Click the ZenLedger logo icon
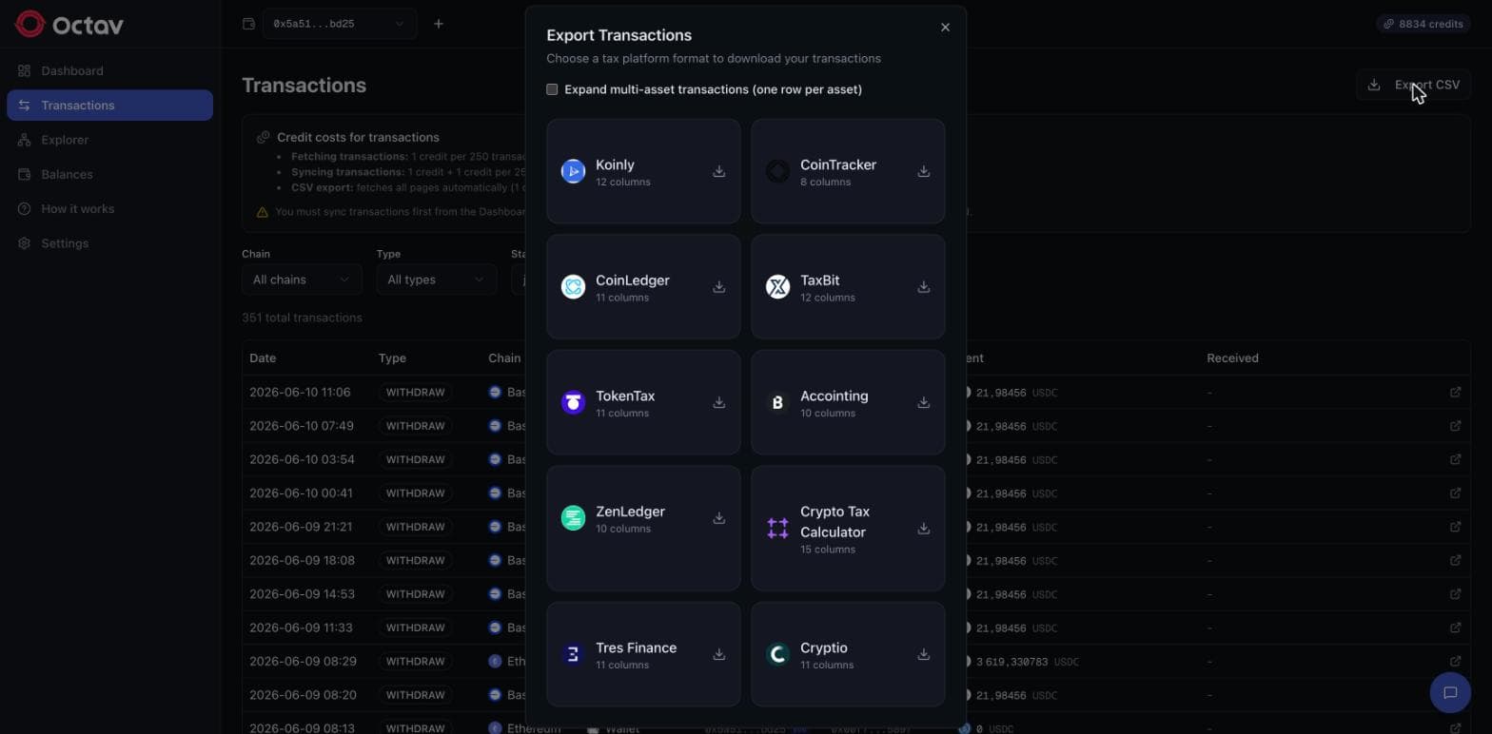Viewport: 1492px width, 734px height. (x=573, y=518)
